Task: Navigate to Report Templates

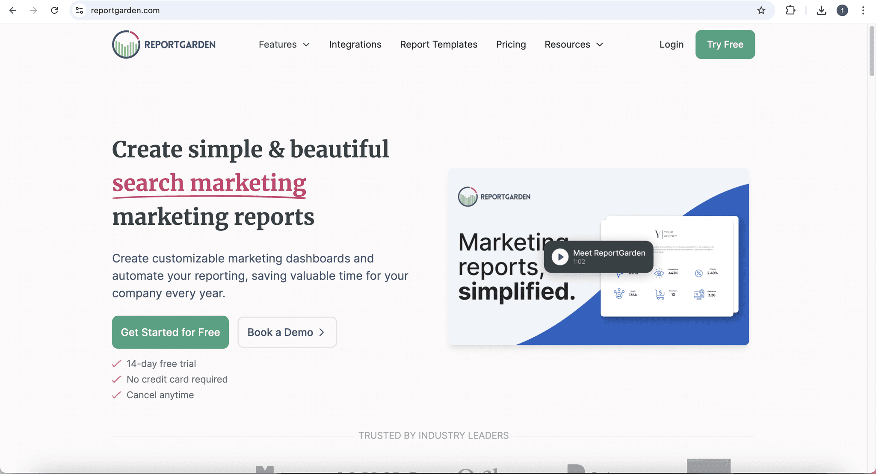Action: [x=438, y=44]
